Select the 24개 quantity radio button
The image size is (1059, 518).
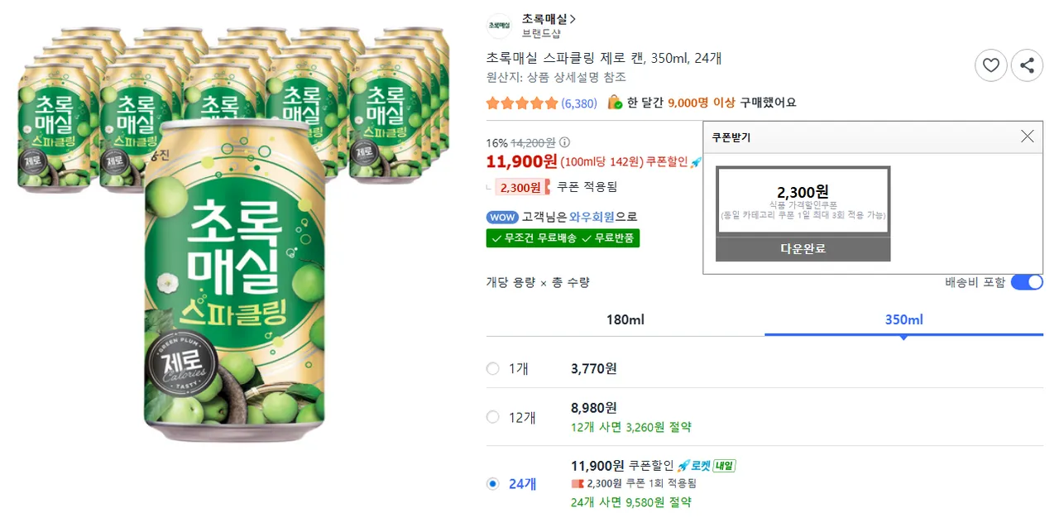[493, 484]
